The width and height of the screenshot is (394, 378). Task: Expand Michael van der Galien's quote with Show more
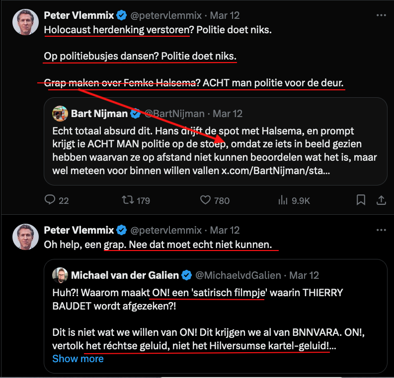78,358
